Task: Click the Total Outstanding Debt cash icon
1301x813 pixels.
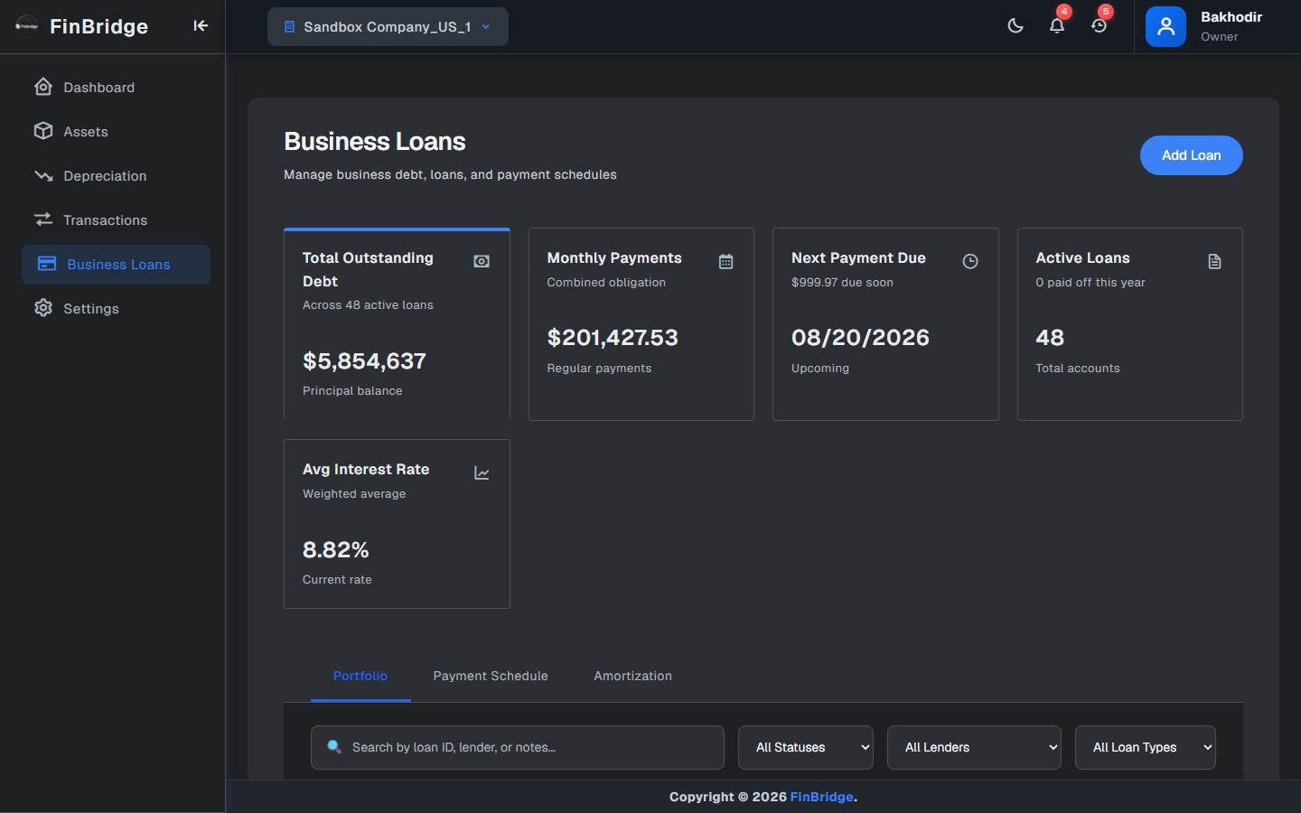Action: pyautogui.click(x=482, y=261)
